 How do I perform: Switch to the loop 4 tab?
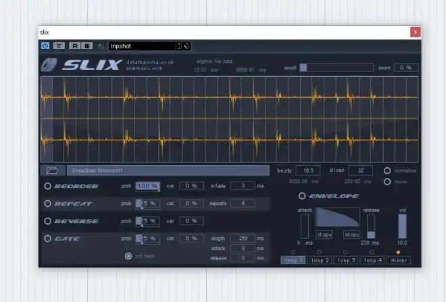point(372,260)
